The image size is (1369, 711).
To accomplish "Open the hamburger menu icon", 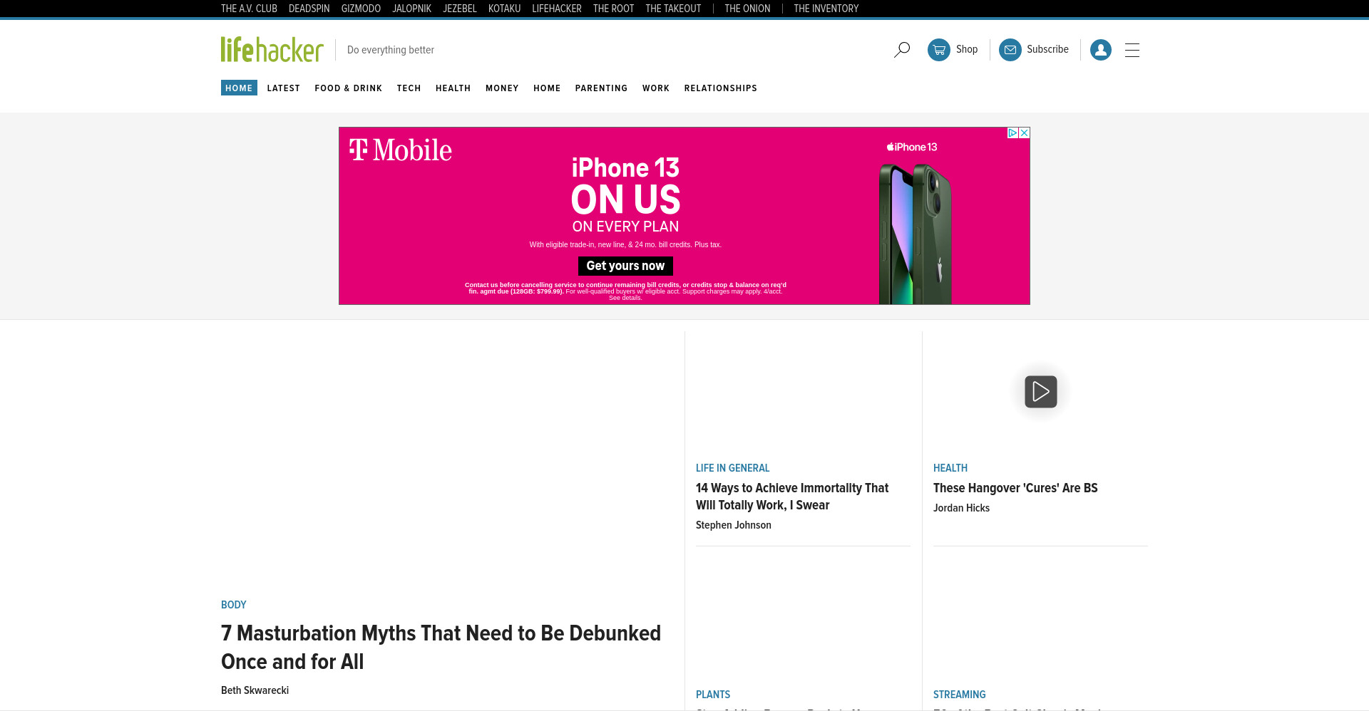I will (x=1132, y=50).
